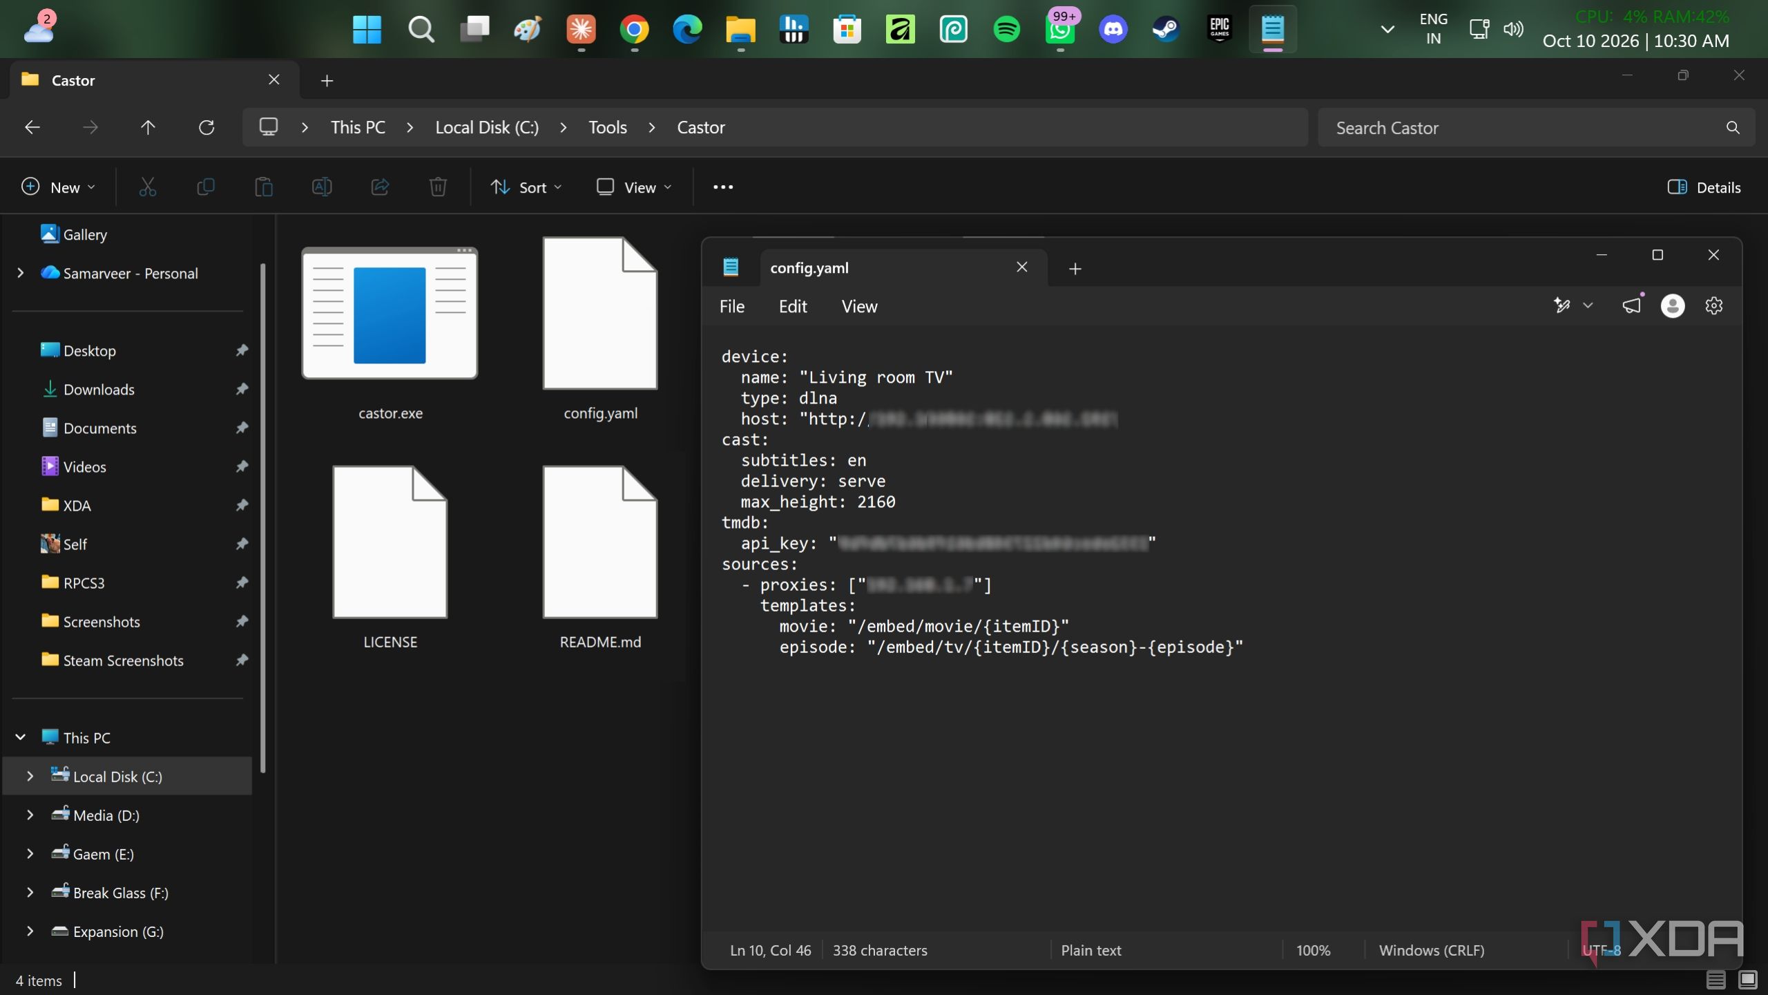Switch to large thumbnails view icon
Image resolution: width=1768 pixels, height=995 pixels.
(1748, 980)
